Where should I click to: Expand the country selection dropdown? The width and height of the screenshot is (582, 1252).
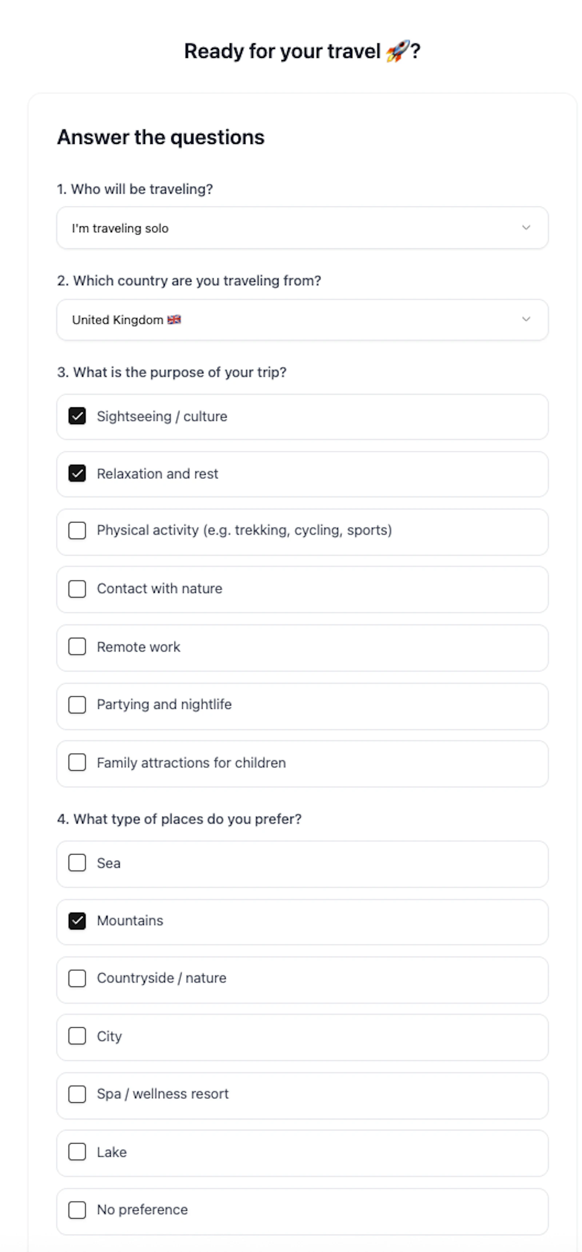coord(302,319)
